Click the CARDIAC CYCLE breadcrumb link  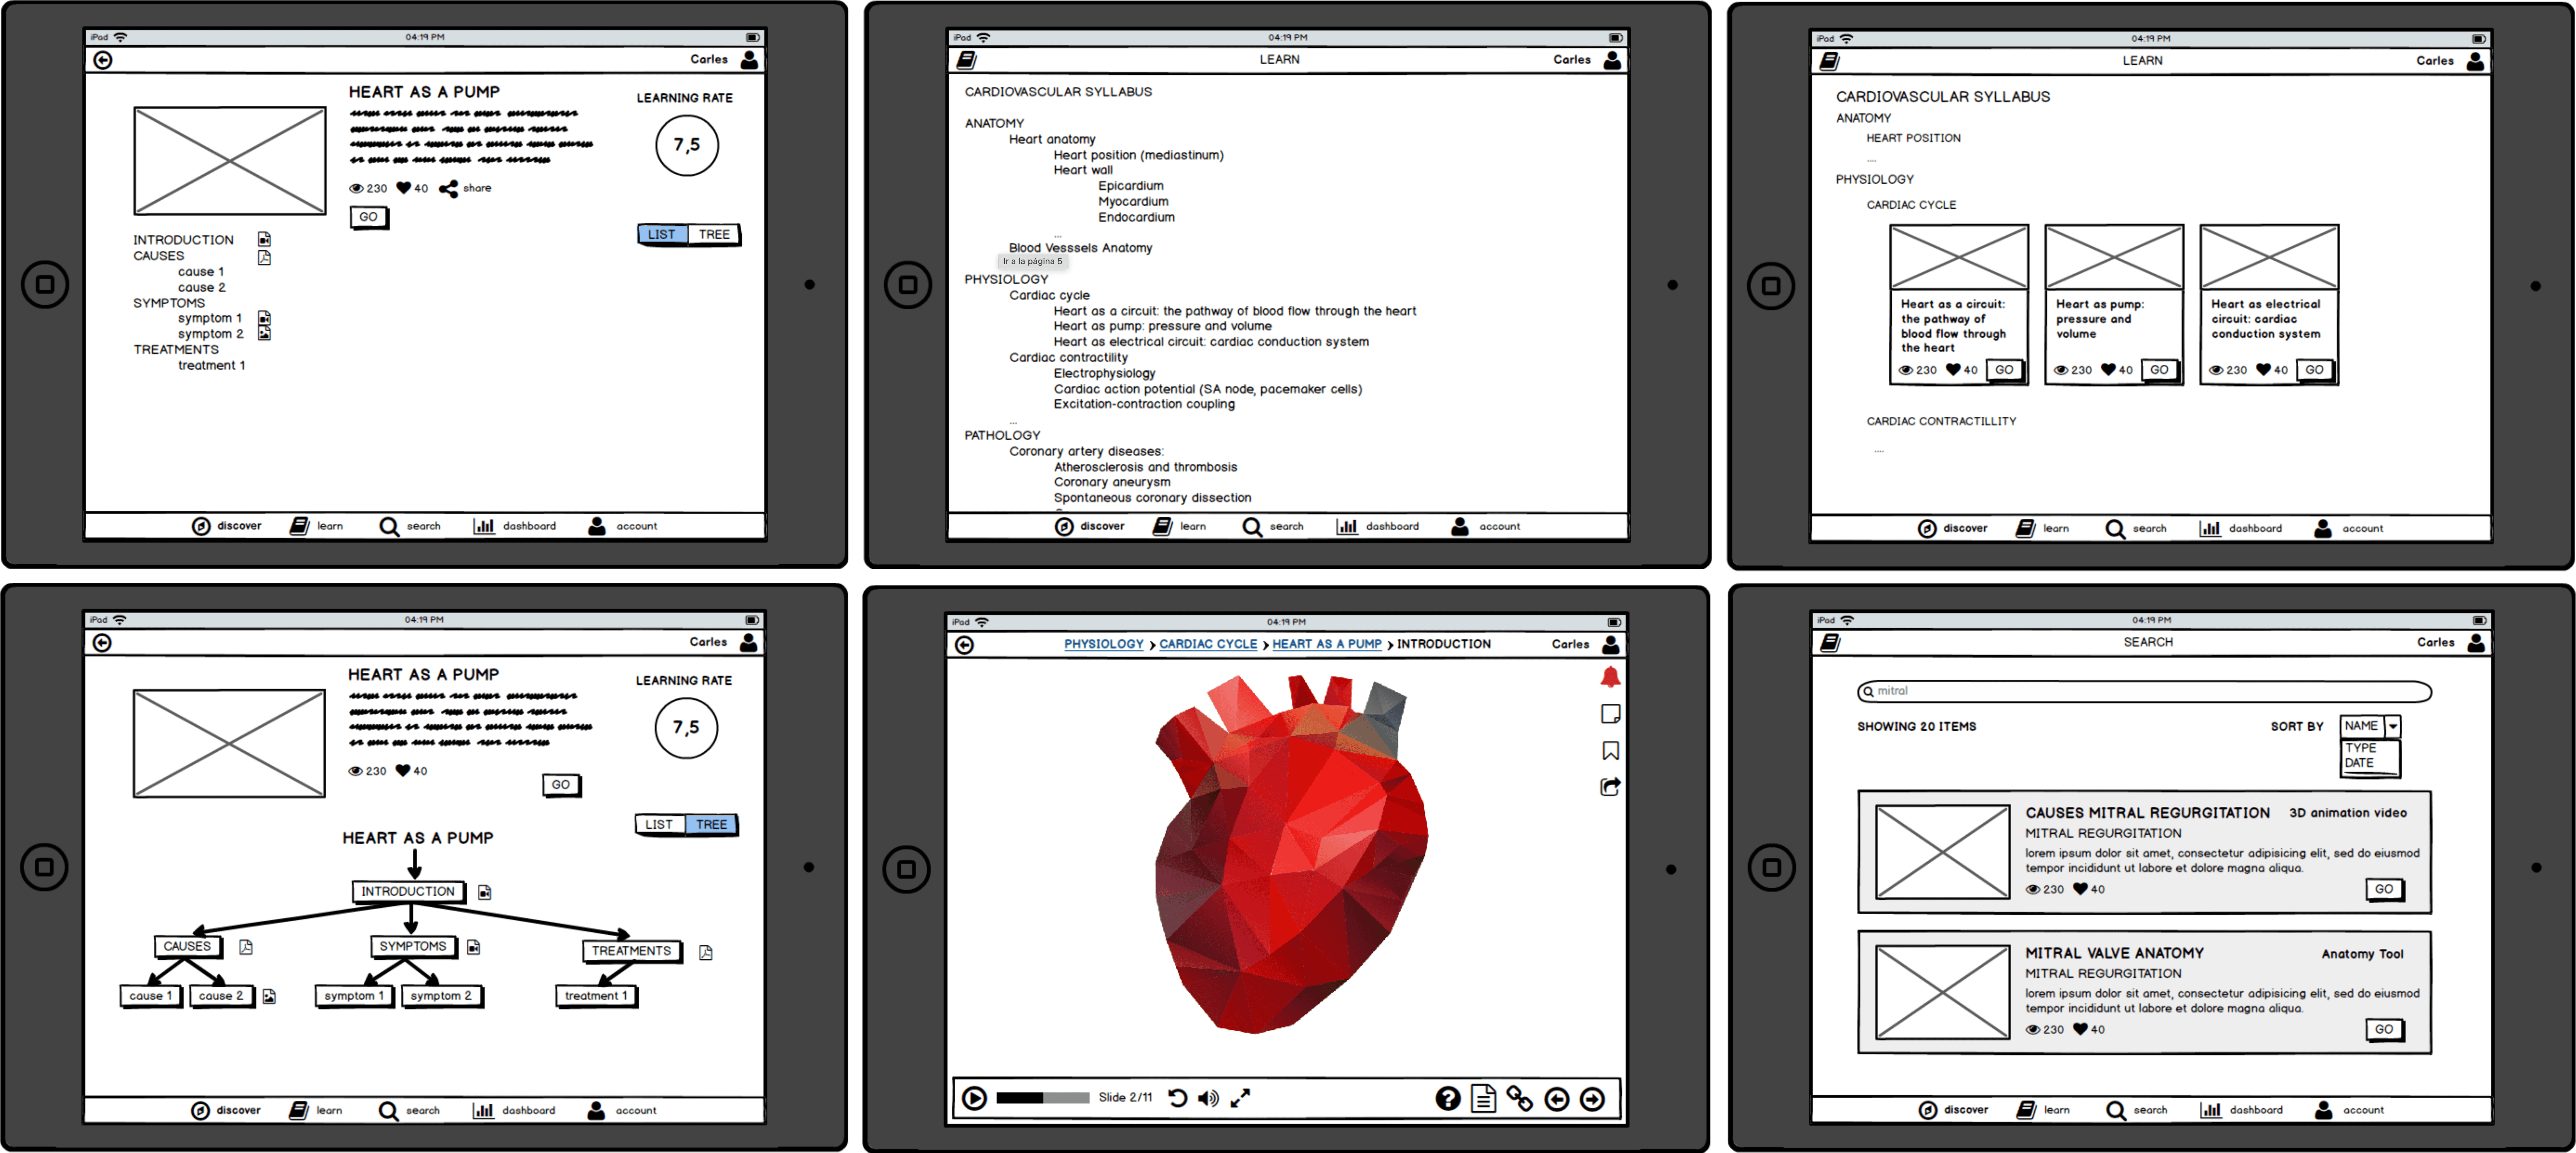[1207, 644]
